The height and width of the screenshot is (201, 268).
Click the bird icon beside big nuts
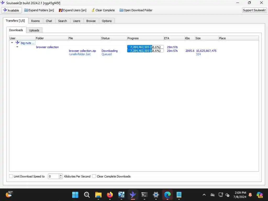[x=18, y=43]
